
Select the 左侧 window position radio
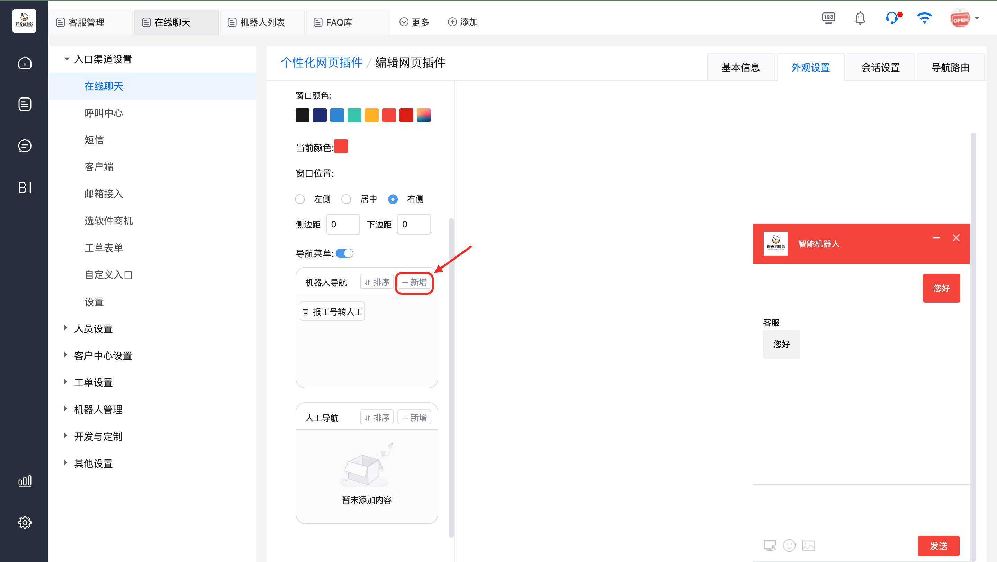(x=299, y=199)
